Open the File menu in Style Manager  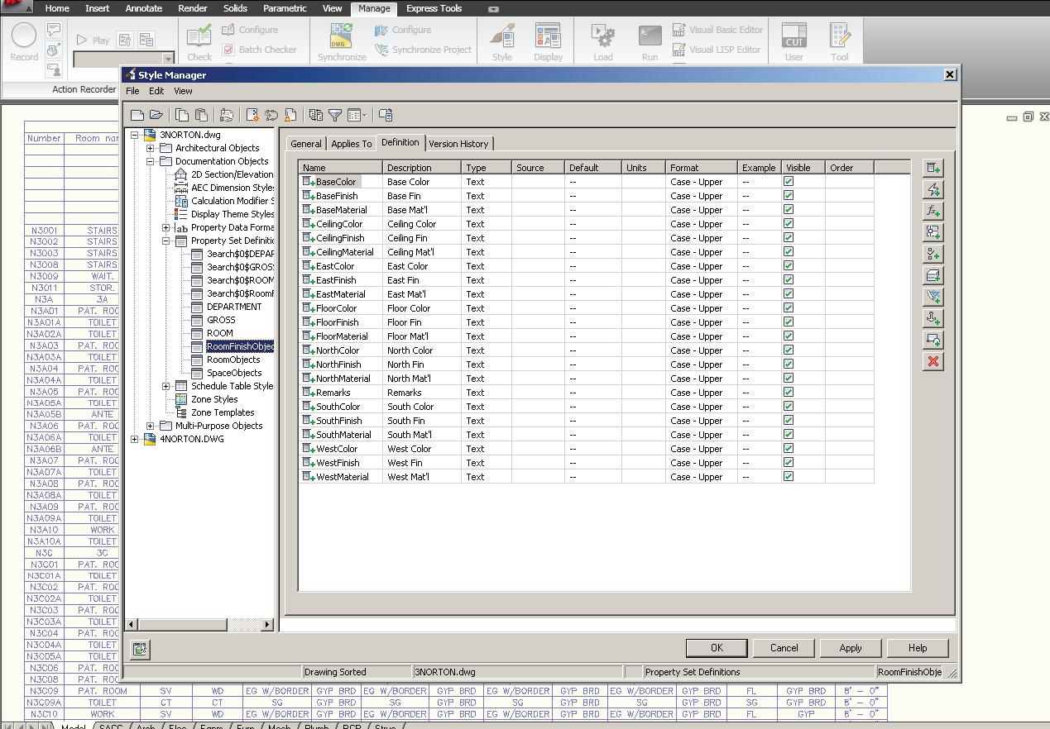click(x=132, y=91)
